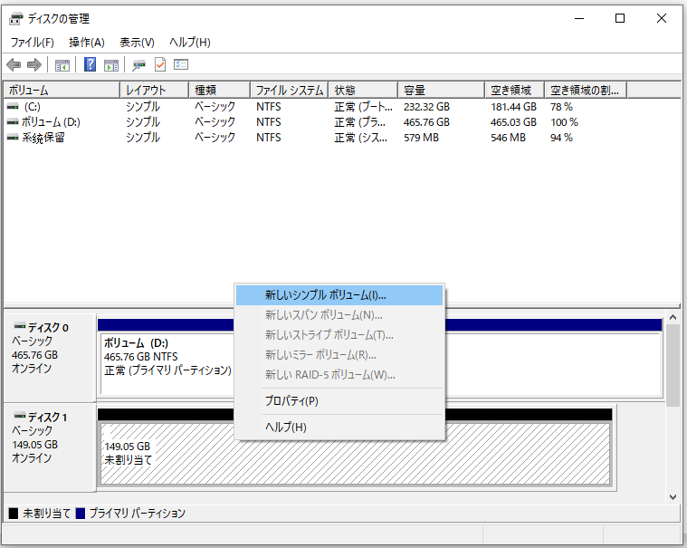
Task: Click the settings list toolbar icon
Action: pos(181,65)
